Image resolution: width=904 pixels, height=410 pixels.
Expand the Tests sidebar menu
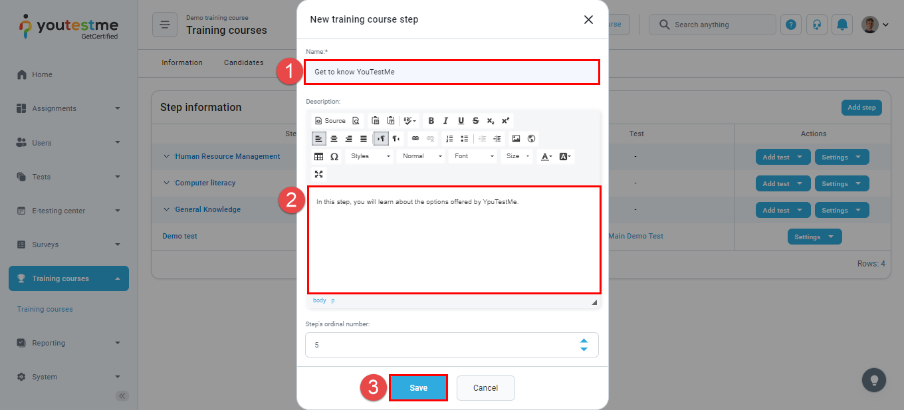pyautogui.click(x=68, y=176)
